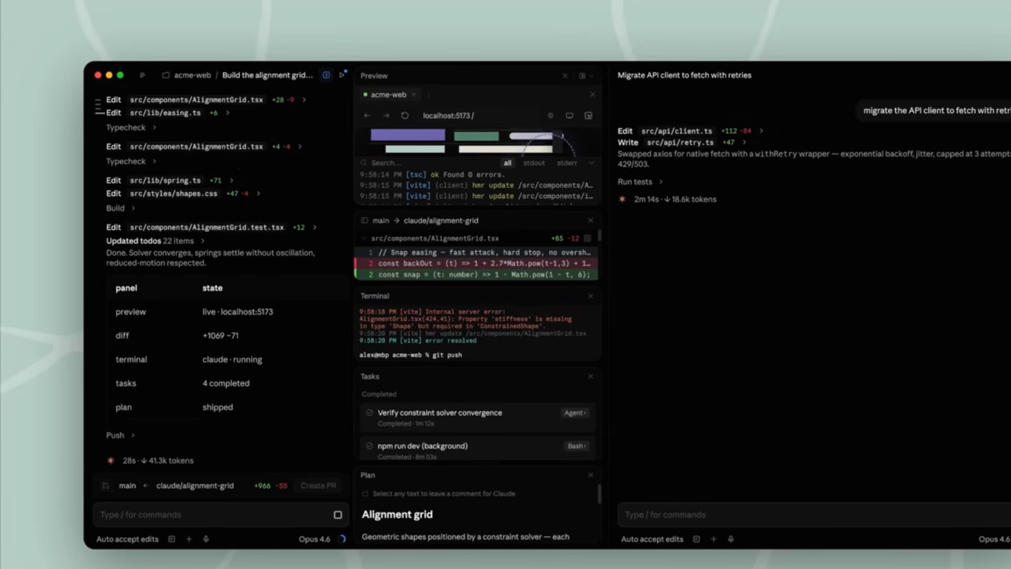
Task: Select the stderr log filter
Action: click(x=567, y=163)
